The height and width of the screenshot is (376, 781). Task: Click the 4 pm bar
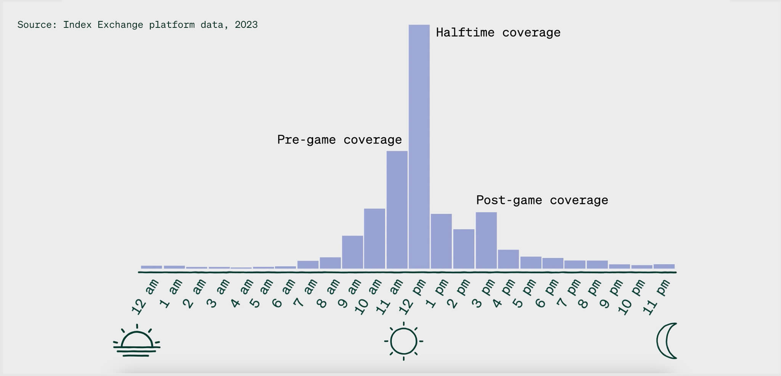click(x=508, y=259)
